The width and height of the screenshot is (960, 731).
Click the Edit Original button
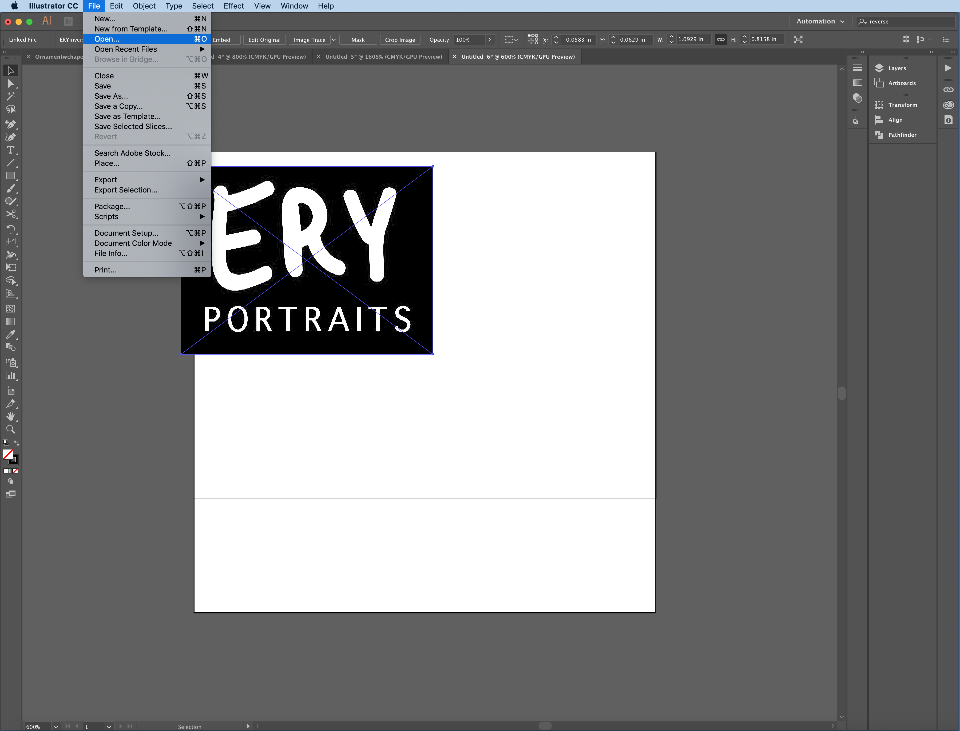pyautogui.click(x=264, y=40)
